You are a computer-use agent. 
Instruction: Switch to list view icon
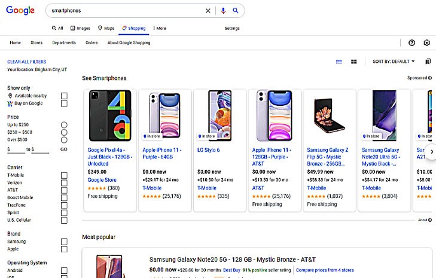(339, 62)
